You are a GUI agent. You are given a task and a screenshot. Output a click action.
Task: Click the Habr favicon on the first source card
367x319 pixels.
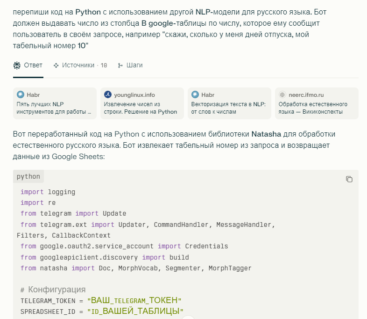[21, 94]
